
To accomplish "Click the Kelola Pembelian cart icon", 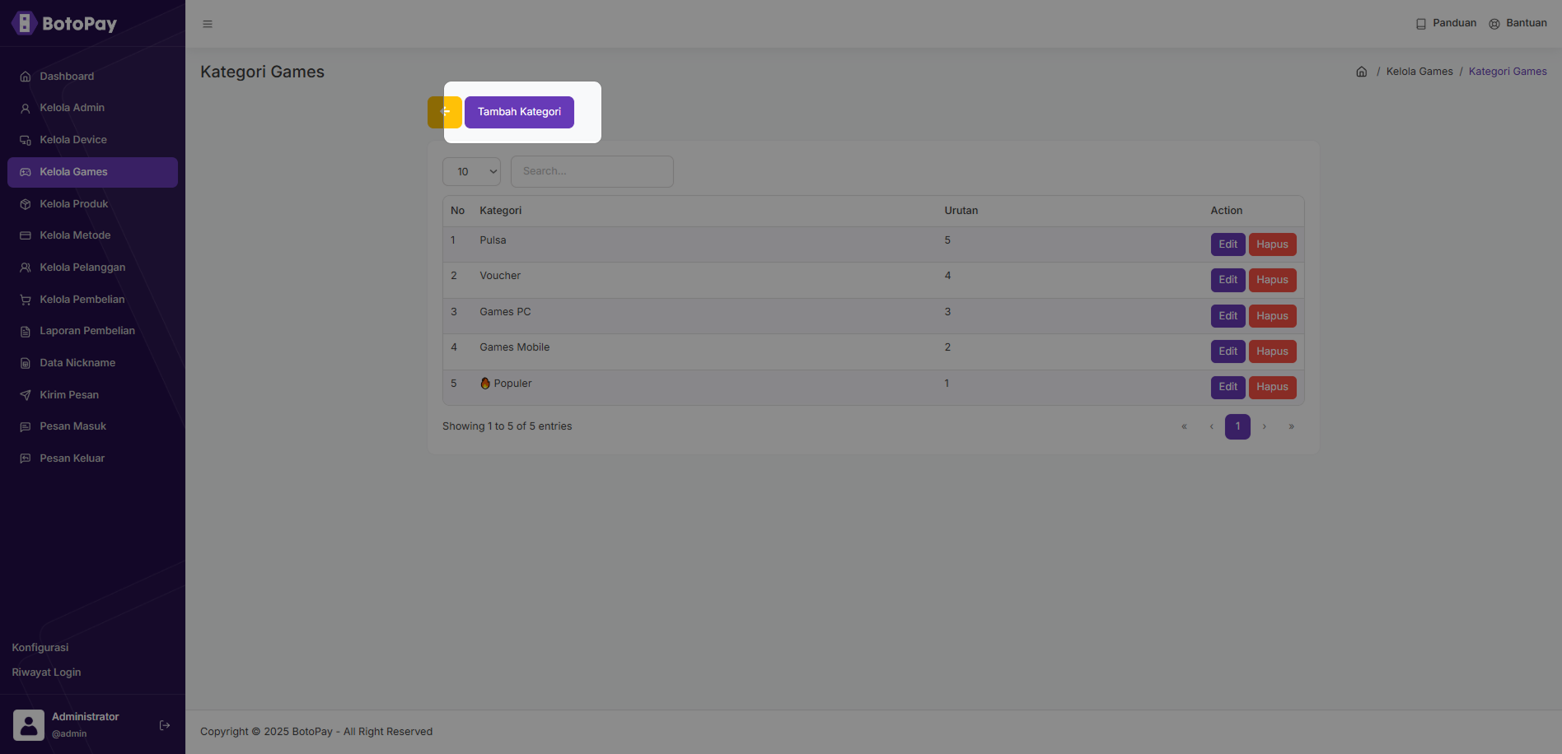I will coord(26,300).
